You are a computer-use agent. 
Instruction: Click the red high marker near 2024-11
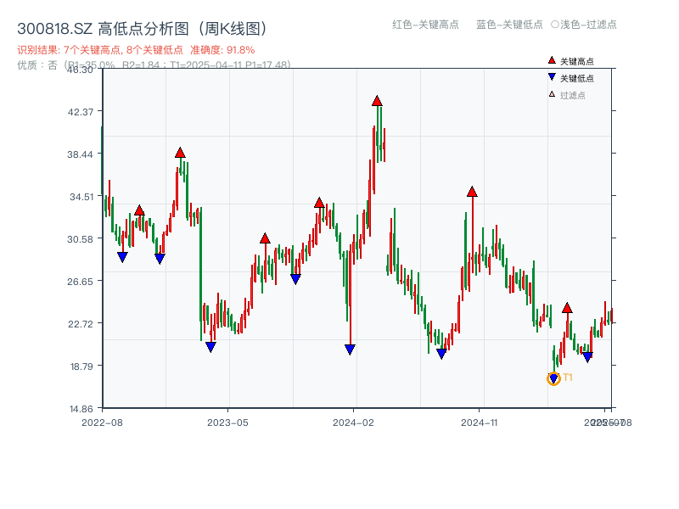point(472,191)
